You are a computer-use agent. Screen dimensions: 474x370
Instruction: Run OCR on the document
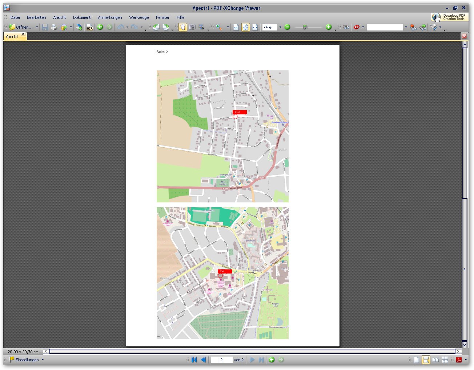pyautogui.click(x=89, y=27)
